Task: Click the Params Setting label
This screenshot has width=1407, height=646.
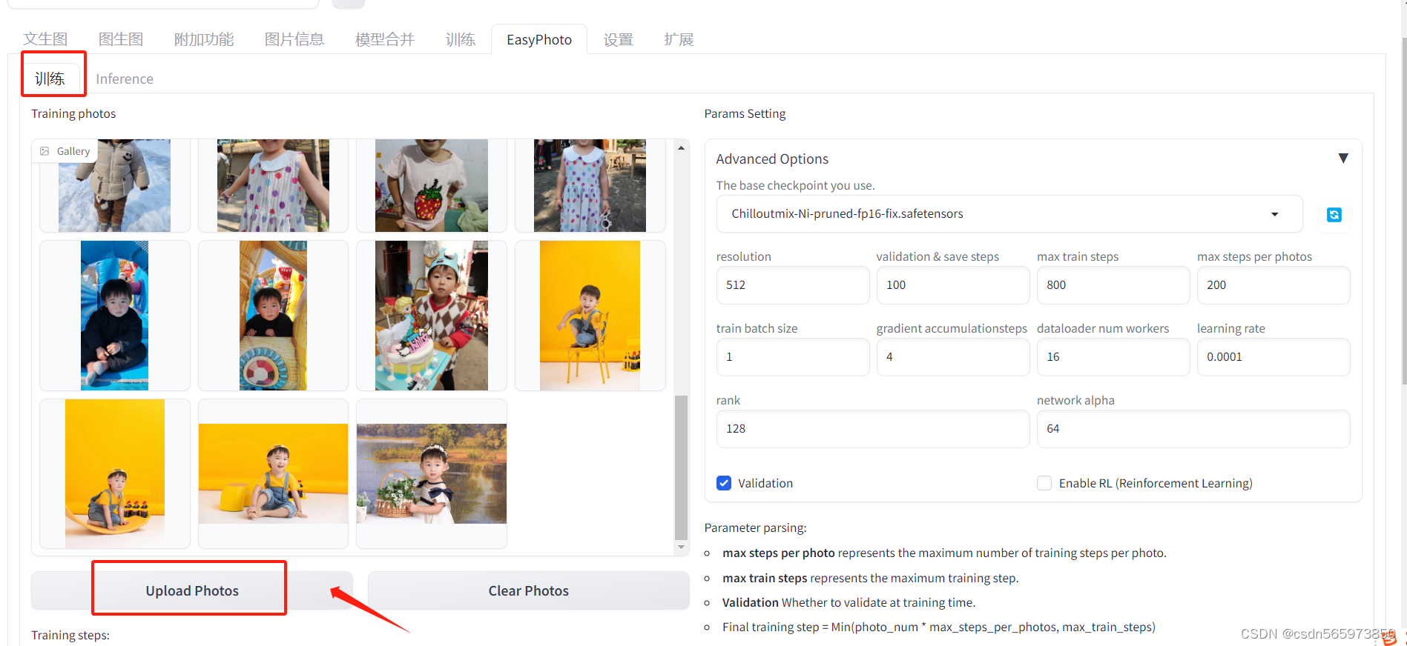Action: point(745,113)
